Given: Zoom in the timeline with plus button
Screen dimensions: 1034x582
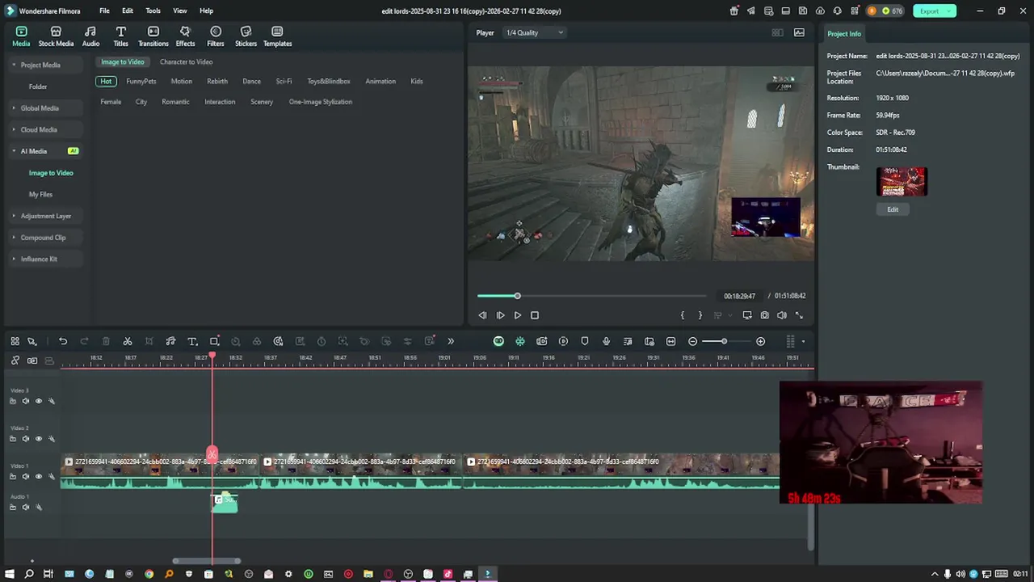Looking at the screenshot, I should (760, 341).
